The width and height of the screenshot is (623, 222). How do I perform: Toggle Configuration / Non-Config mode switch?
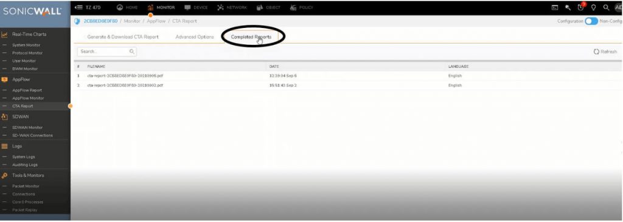(591, 21)
